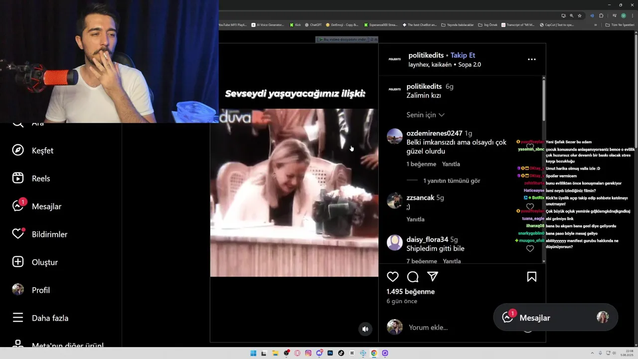Open GetEmoji bookmark
The image size is (638, 359).
coord(342,25)
